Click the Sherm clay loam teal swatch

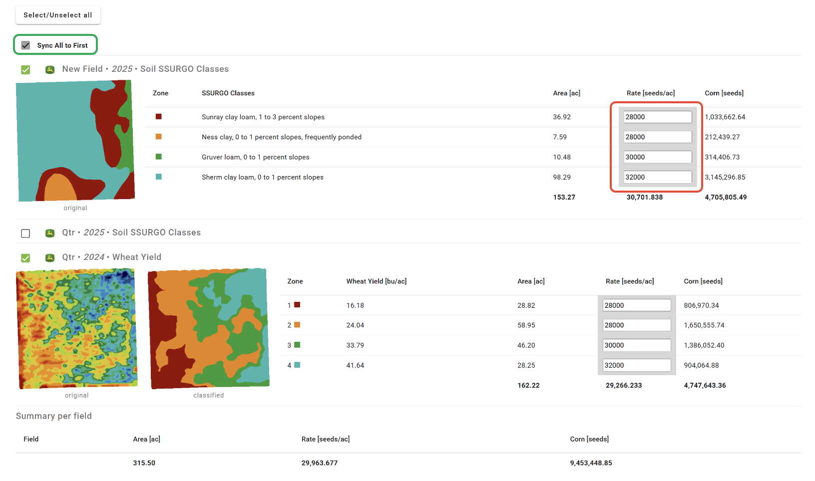tap(159, 177)
